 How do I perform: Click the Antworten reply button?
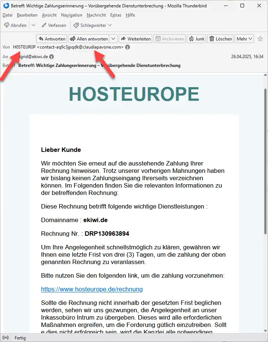52,39
